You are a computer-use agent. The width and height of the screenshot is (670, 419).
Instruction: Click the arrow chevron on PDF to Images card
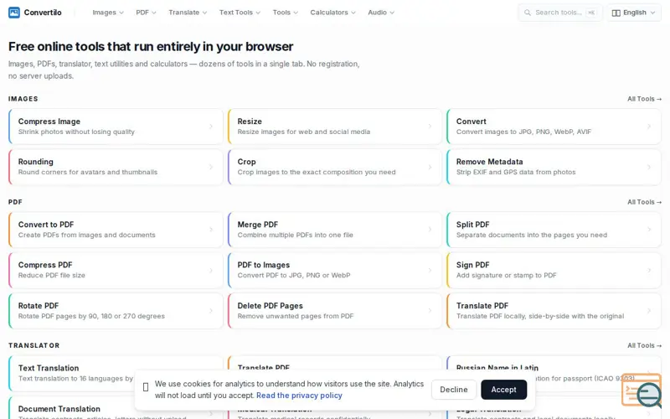[430, 270]
